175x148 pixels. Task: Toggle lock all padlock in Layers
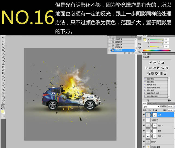[x=156, y=110]
